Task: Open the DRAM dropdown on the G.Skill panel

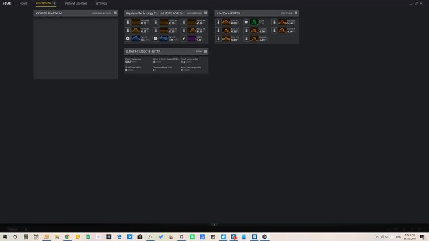Action: (199, 52)
